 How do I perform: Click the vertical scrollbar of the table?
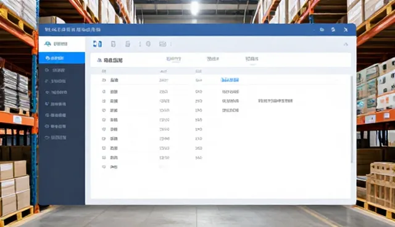(x=352, y=119)
